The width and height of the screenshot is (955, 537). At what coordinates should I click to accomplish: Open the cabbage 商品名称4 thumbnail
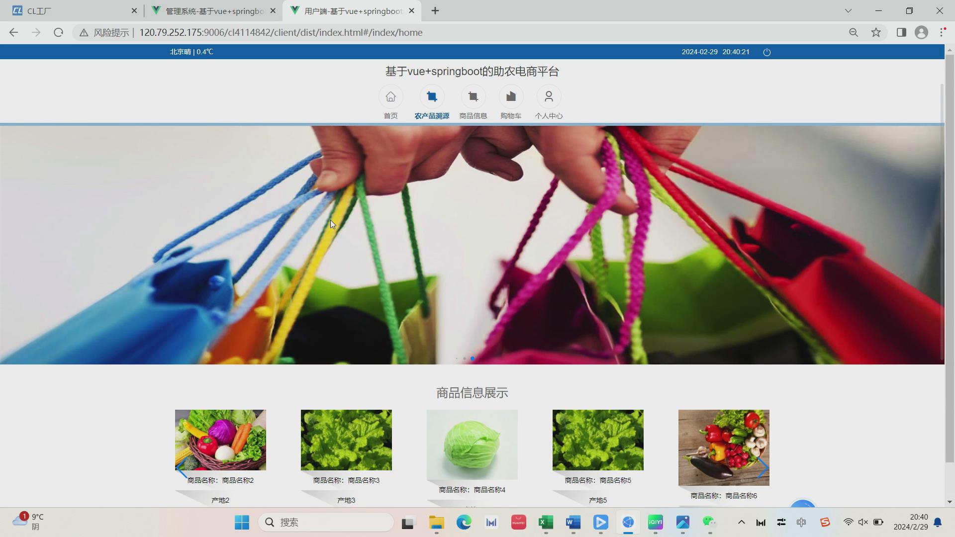point(472,444)
